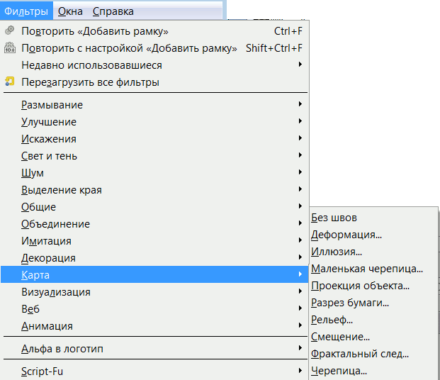Open the Окна menu
440x380 pixels.
69,11
